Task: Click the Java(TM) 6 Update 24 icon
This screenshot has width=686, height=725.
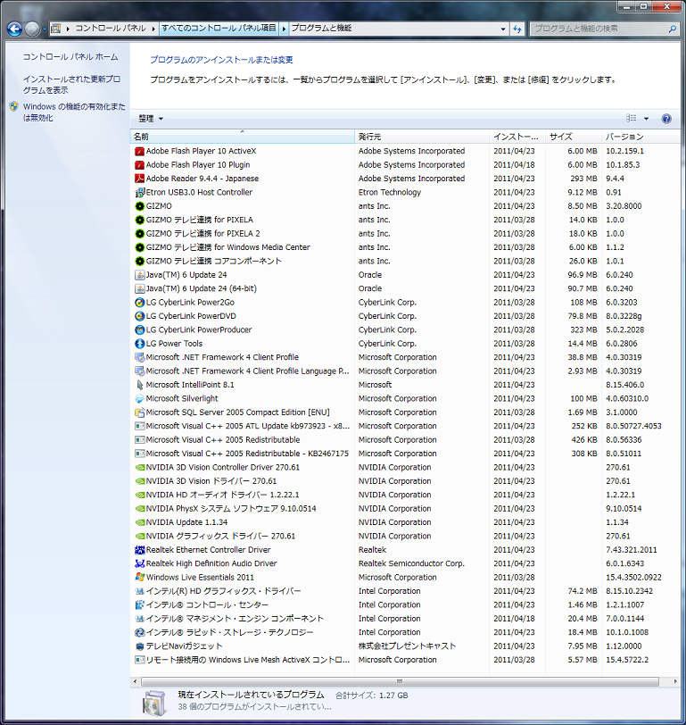Action: click(x=139, y=275)
